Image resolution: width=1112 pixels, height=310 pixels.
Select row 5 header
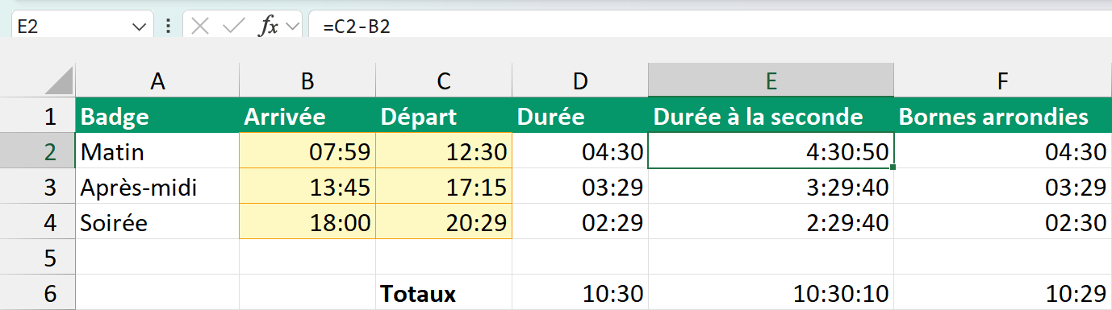click(x=38, y=257)
